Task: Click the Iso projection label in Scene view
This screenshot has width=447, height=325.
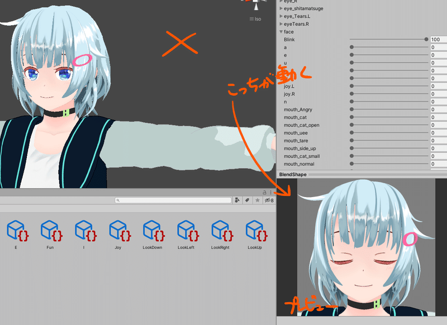Action: click(x=255, y=19)
